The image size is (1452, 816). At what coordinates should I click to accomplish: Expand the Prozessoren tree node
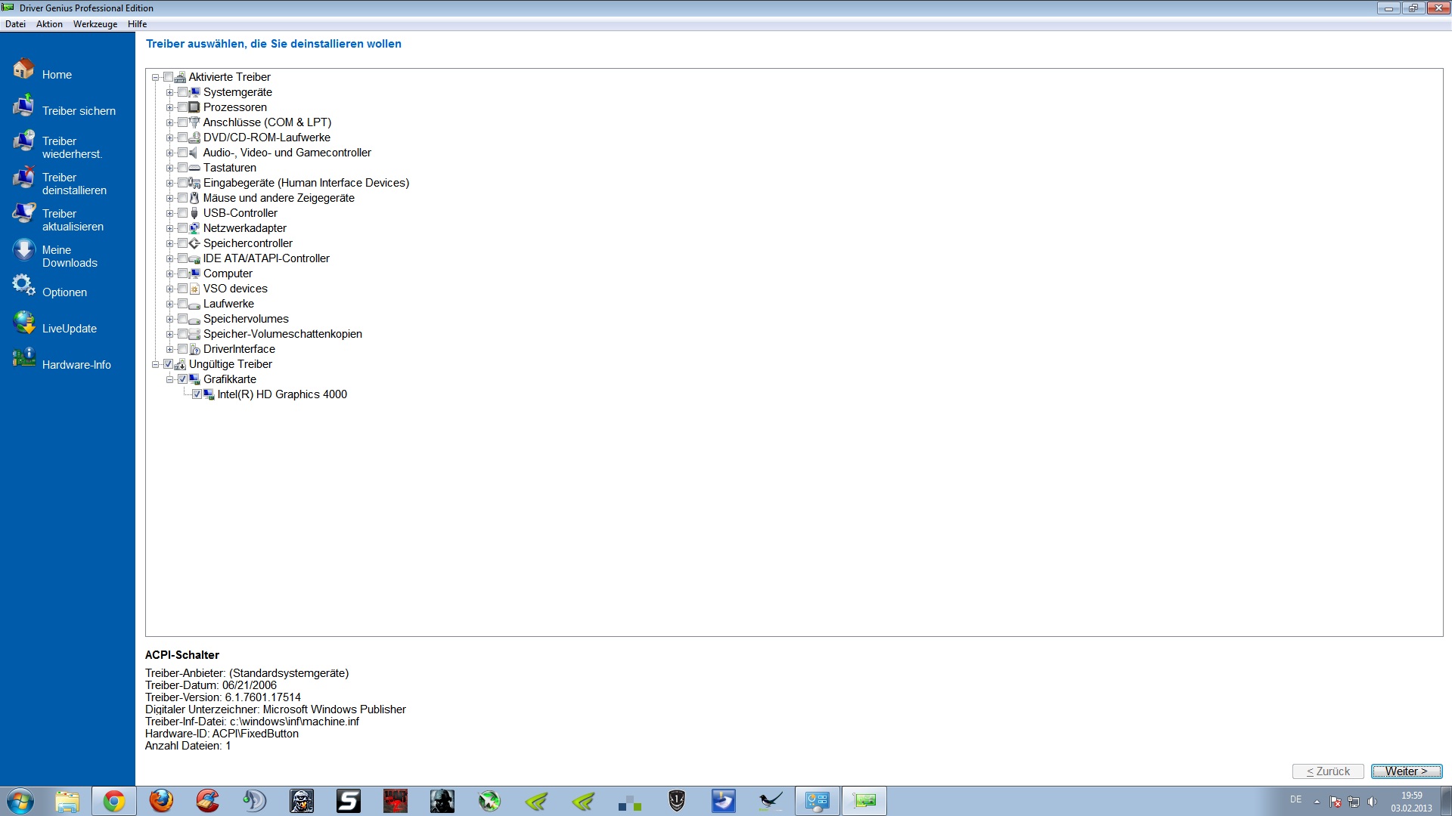point(169,108)
